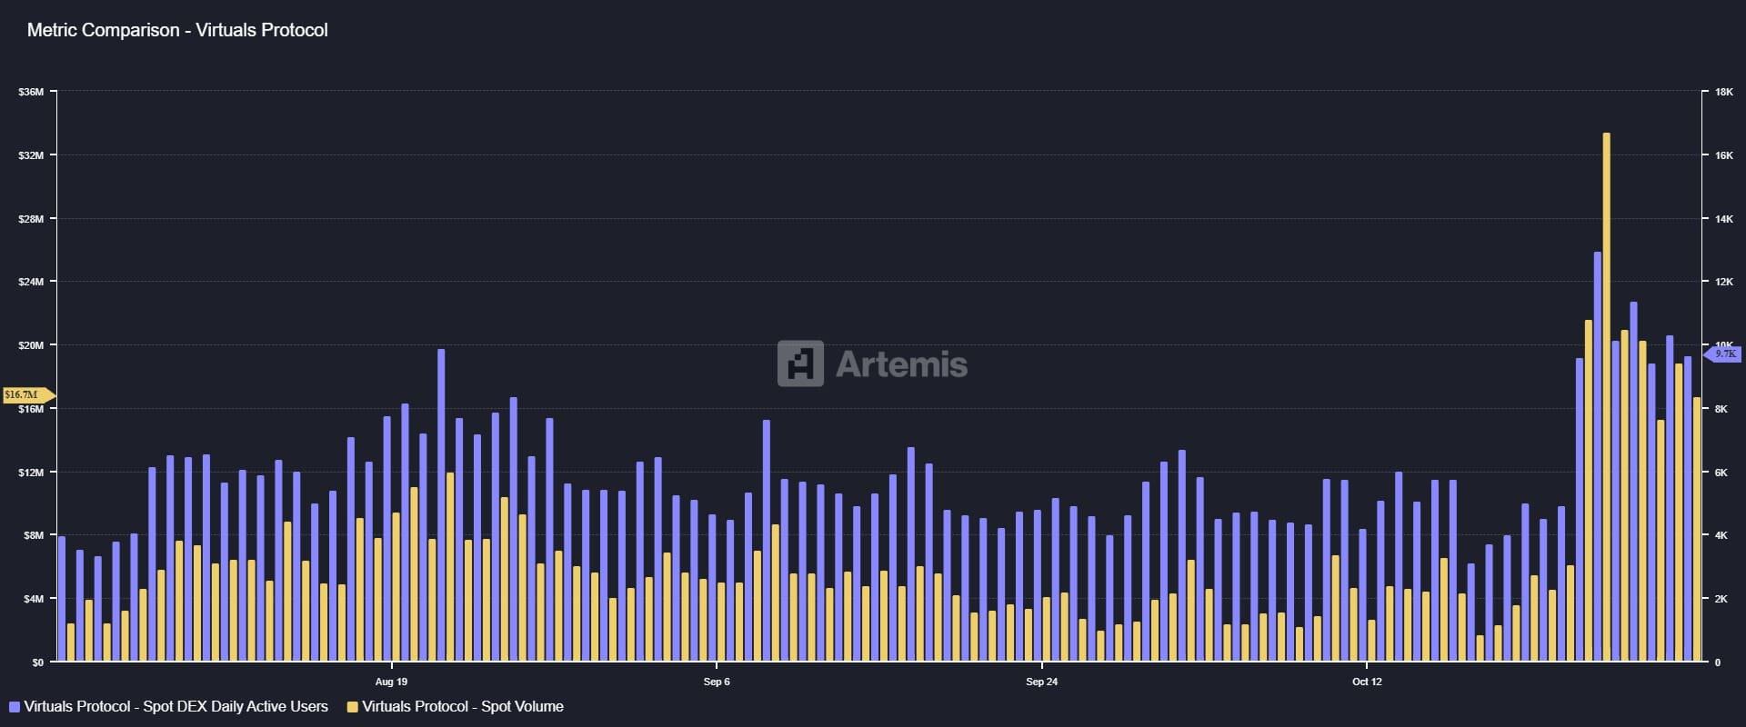This screenshot has width=1746, height=727.
Task: Click the Artemis logo icon in the watermark
Action: pos(800,363)
